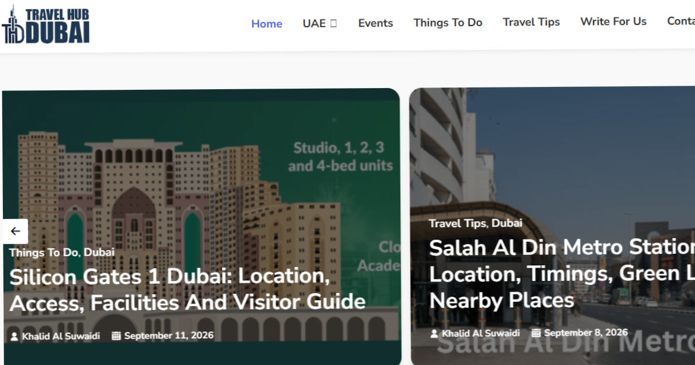Open the Write For Us page

pos(613,21)
